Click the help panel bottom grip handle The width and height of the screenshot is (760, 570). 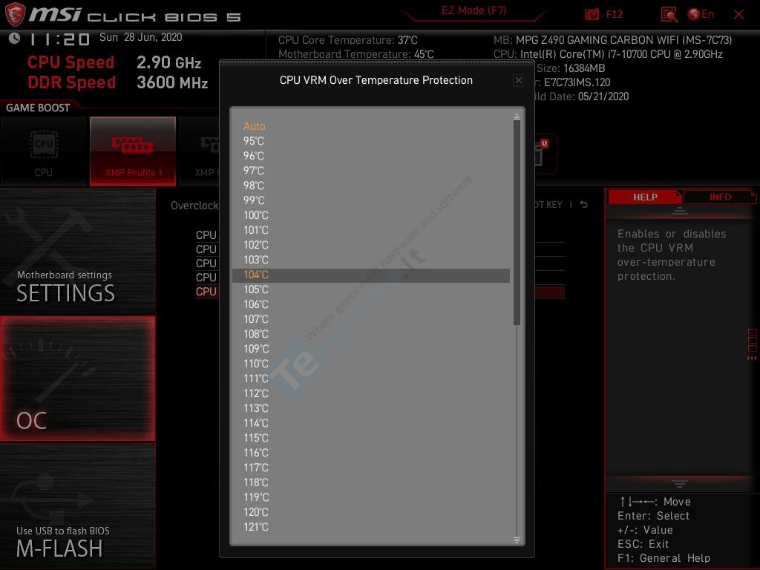tap(680, 484)
